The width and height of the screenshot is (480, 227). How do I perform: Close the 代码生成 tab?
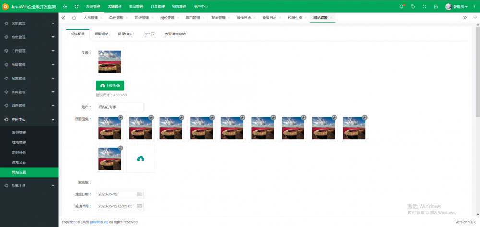coord(305,18)
